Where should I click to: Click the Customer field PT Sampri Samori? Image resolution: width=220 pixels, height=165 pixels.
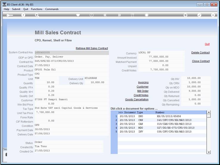point(72,100)
